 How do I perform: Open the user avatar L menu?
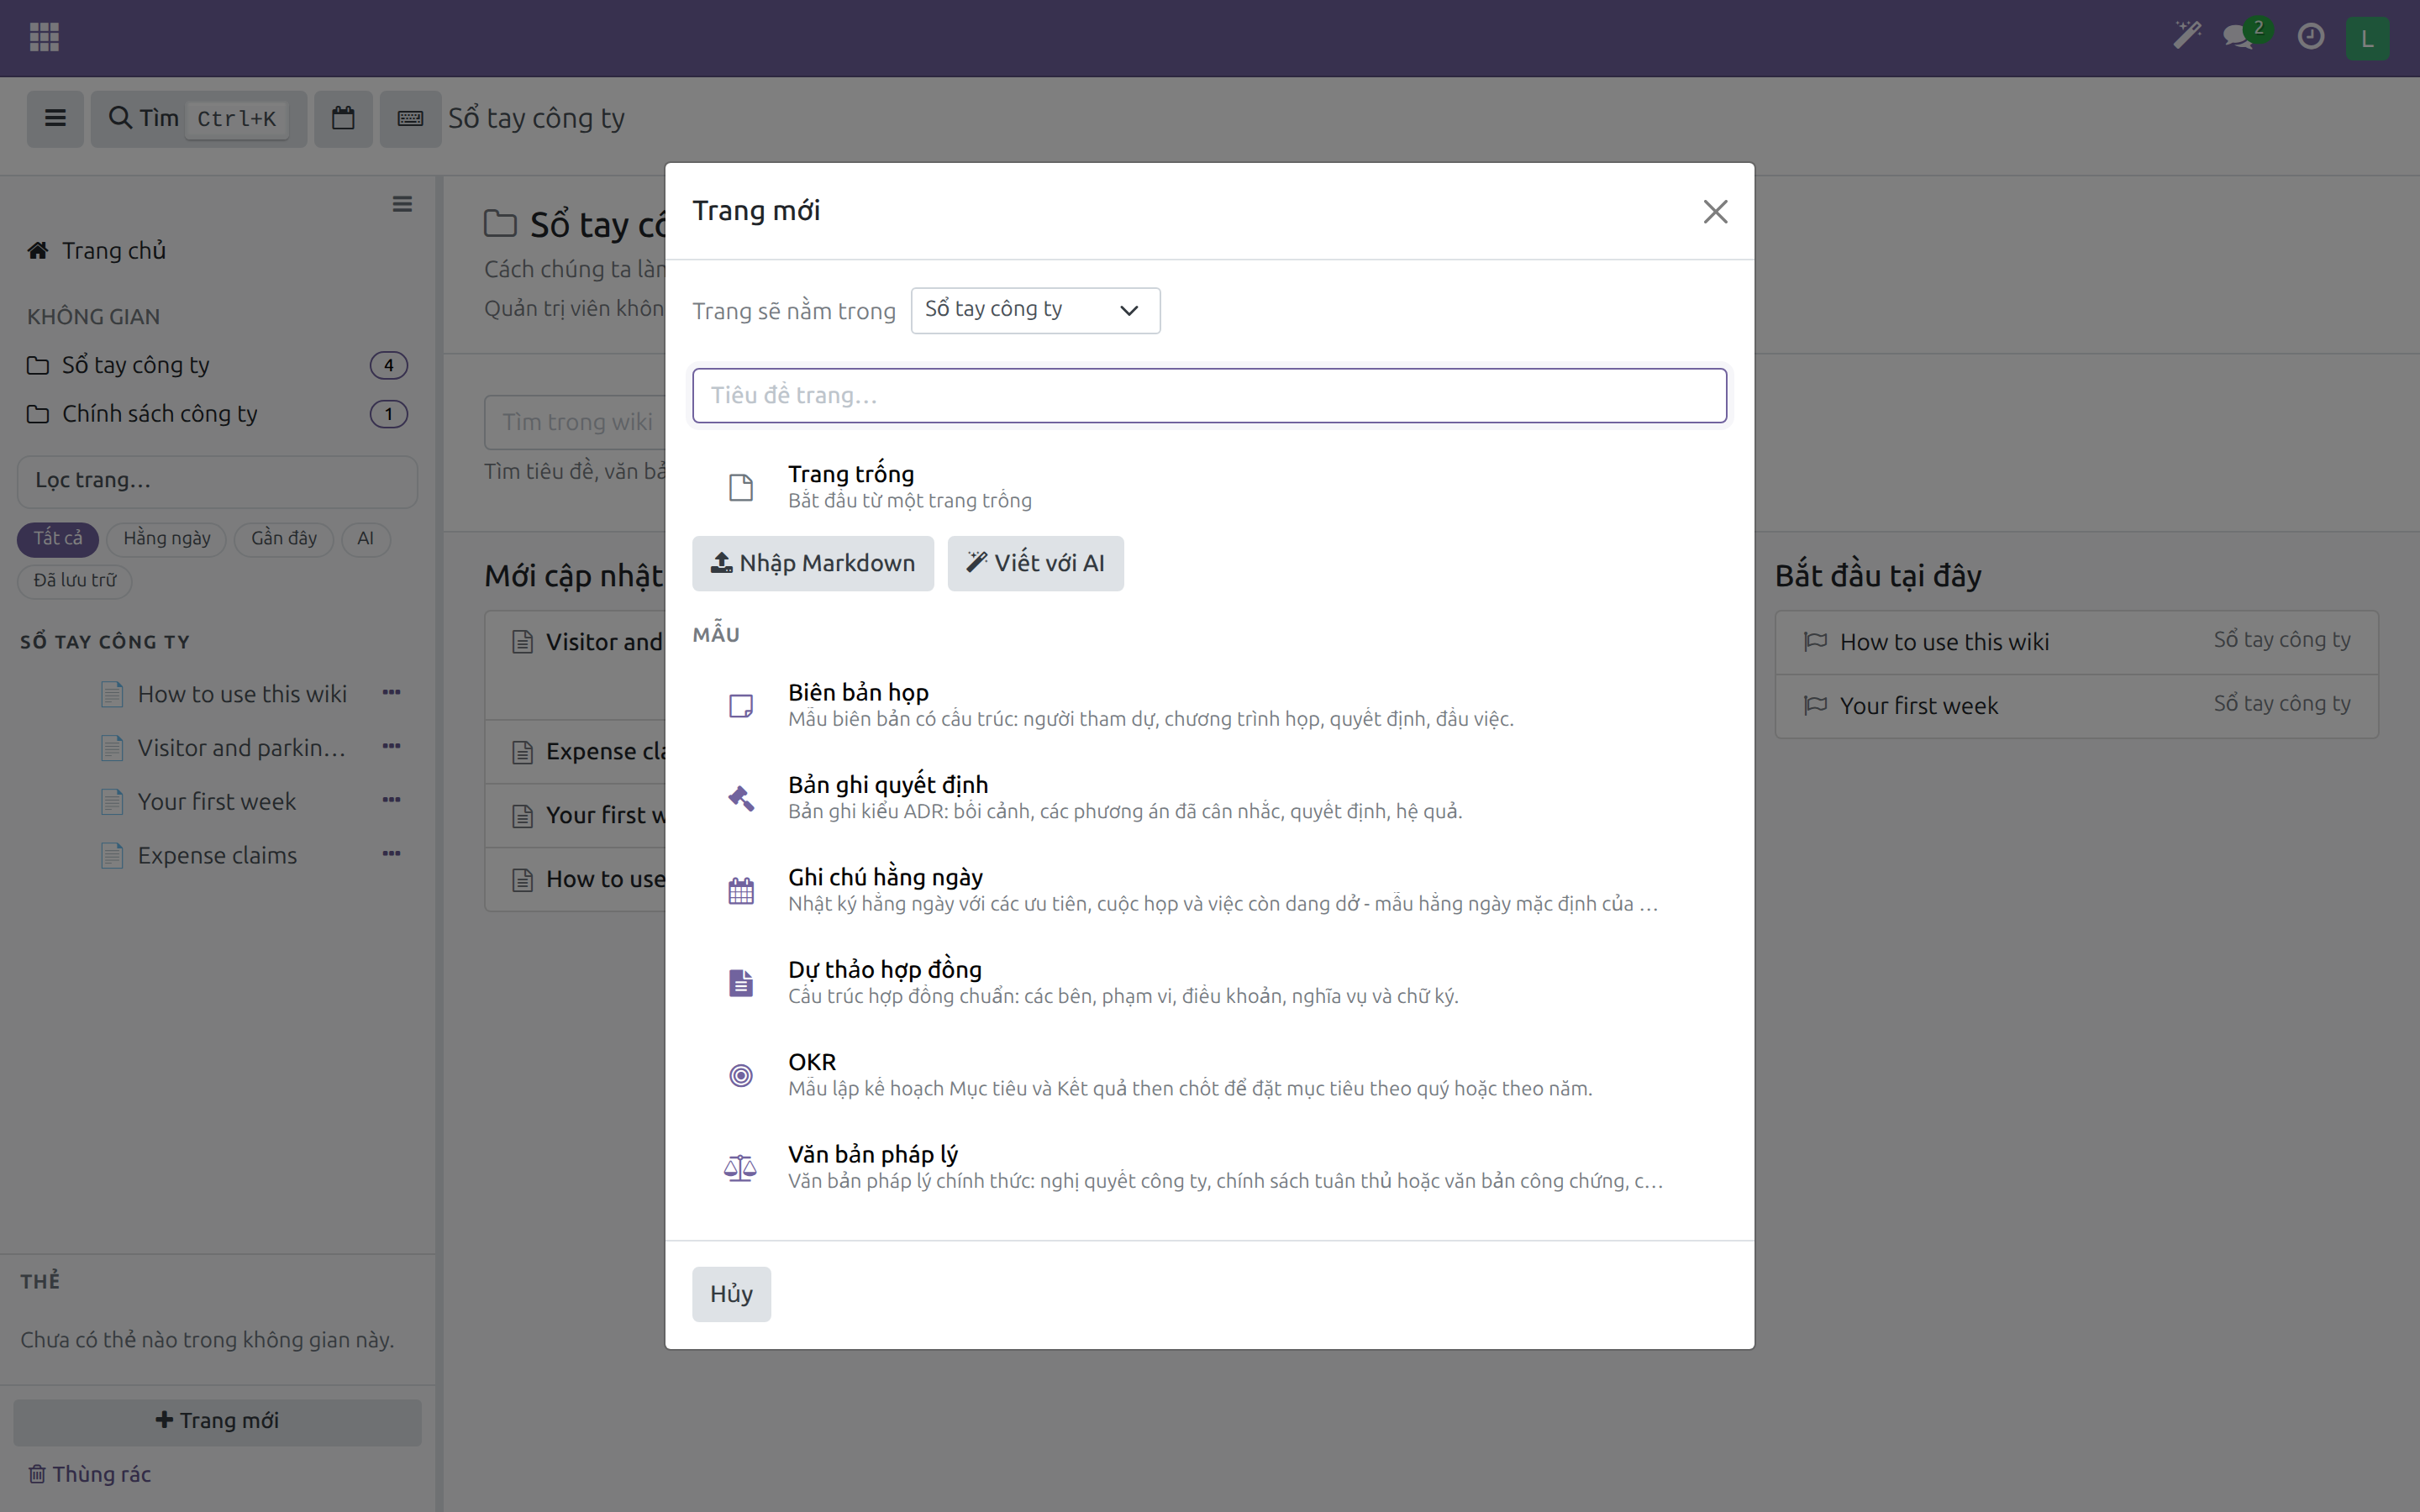pyautogui.click(x=2367, y=38)
